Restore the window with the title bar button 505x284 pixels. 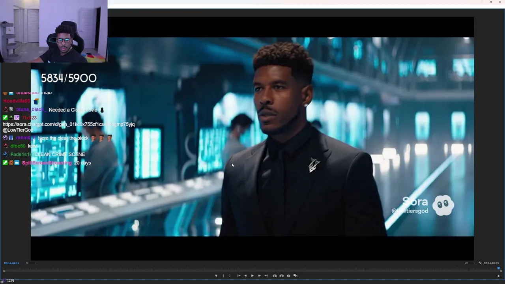click(491, 2)
